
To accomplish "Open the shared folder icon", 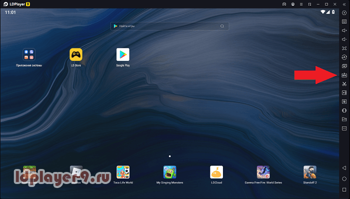I will 344,119.
